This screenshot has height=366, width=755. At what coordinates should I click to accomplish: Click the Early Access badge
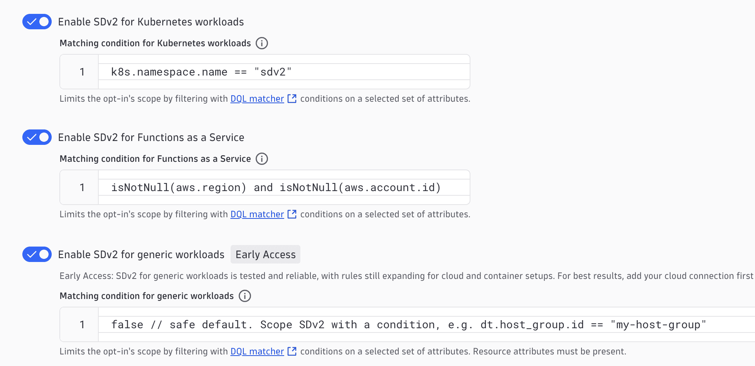click(x=265, y=254)
